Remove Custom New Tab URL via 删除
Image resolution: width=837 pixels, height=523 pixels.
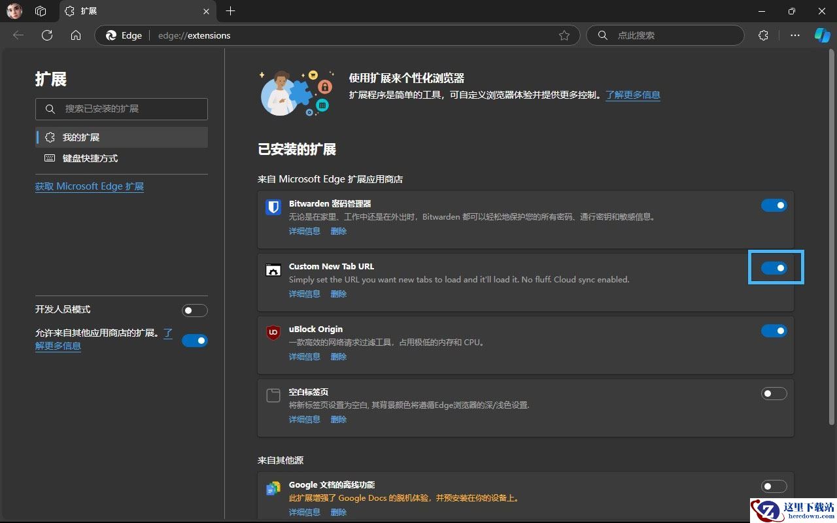(x=339, y=294)
